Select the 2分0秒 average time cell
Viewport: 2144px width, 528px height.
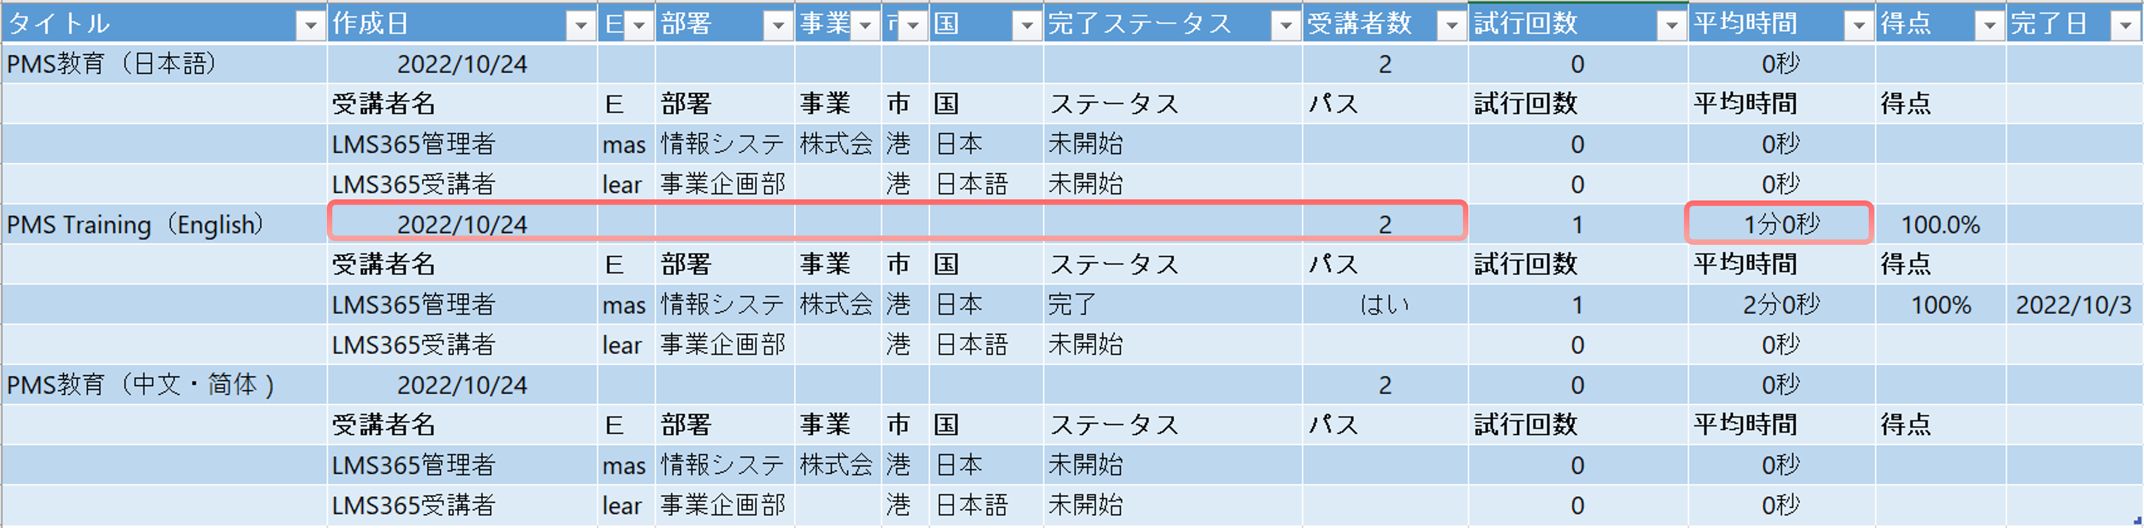click(1781, 305)
